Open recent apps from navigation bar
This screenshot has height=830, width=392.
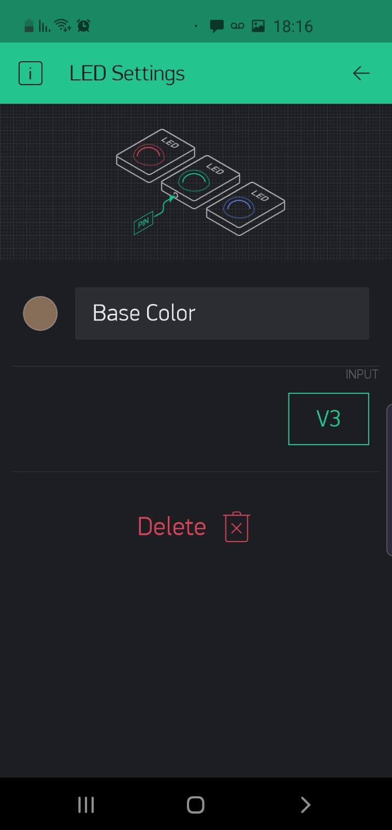[86, 805]
